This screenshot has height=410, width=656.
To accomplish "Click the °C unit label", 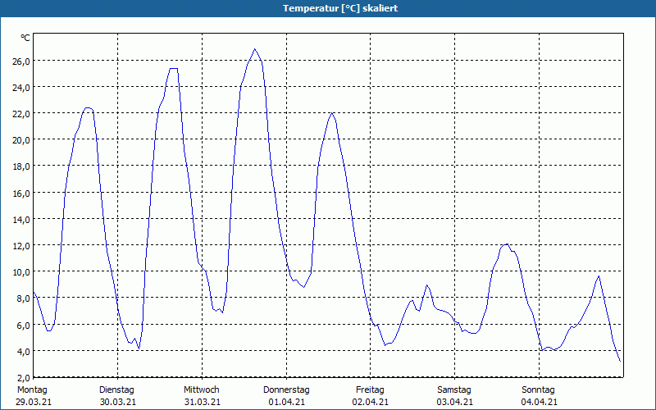I will (x=25, y=38).
